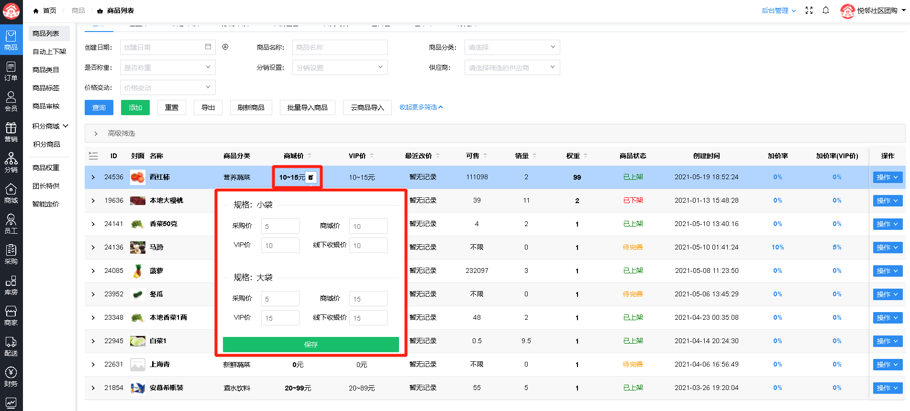
Task: Open the 是否称重 dropdown
Action: pyautogui.click(x=167, y=67)
